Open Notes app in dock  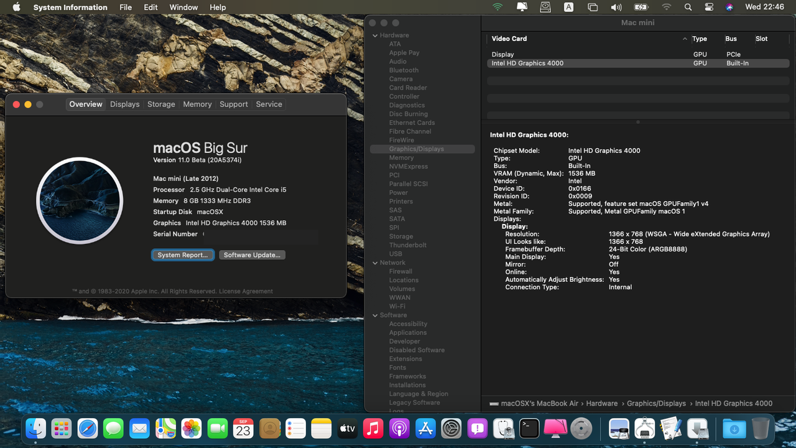click(322, 428)
